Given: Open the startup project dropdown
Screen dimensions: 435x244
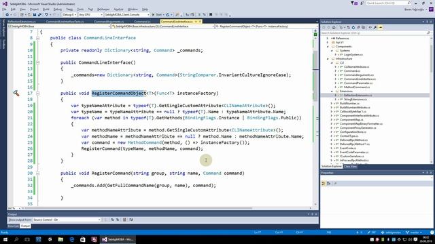Looking at the screenshot, I should pos(127,15).
